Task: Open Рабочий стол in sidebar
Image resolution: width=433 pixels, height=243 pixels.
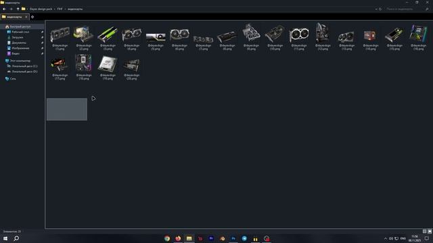Action: pos(20,32)
